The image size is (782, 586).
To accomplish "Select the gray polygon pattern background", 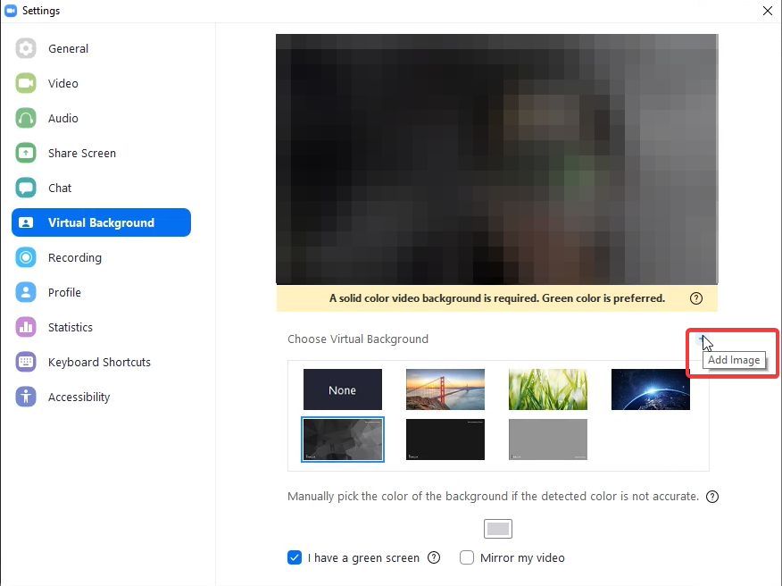I will click(343, 439).
